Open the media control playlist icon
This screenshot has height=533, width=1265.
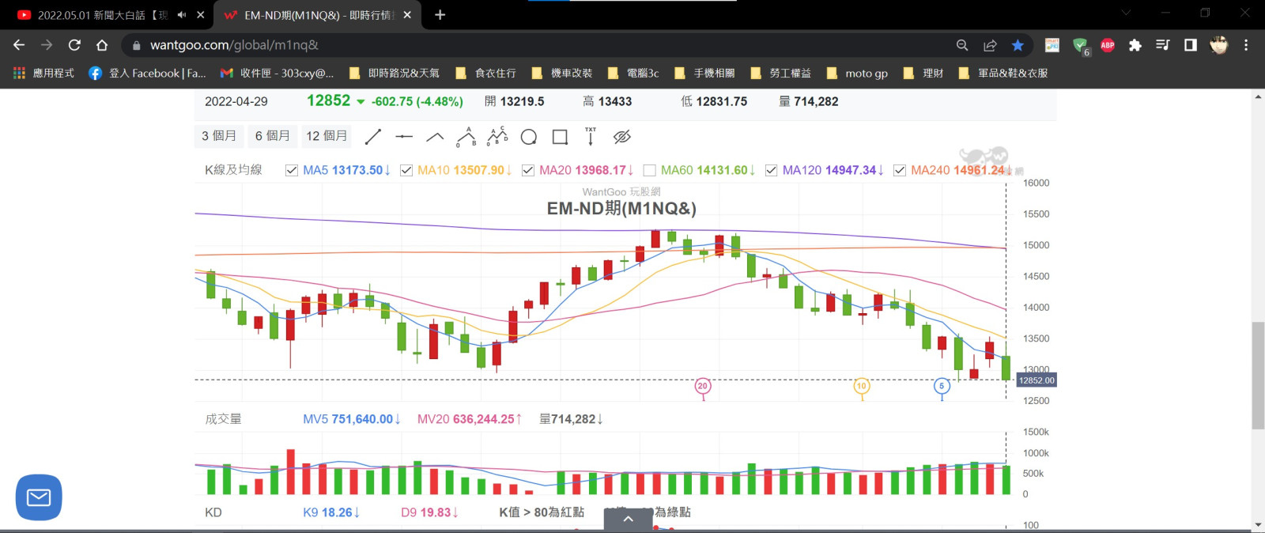click(x=1162, y=45)
